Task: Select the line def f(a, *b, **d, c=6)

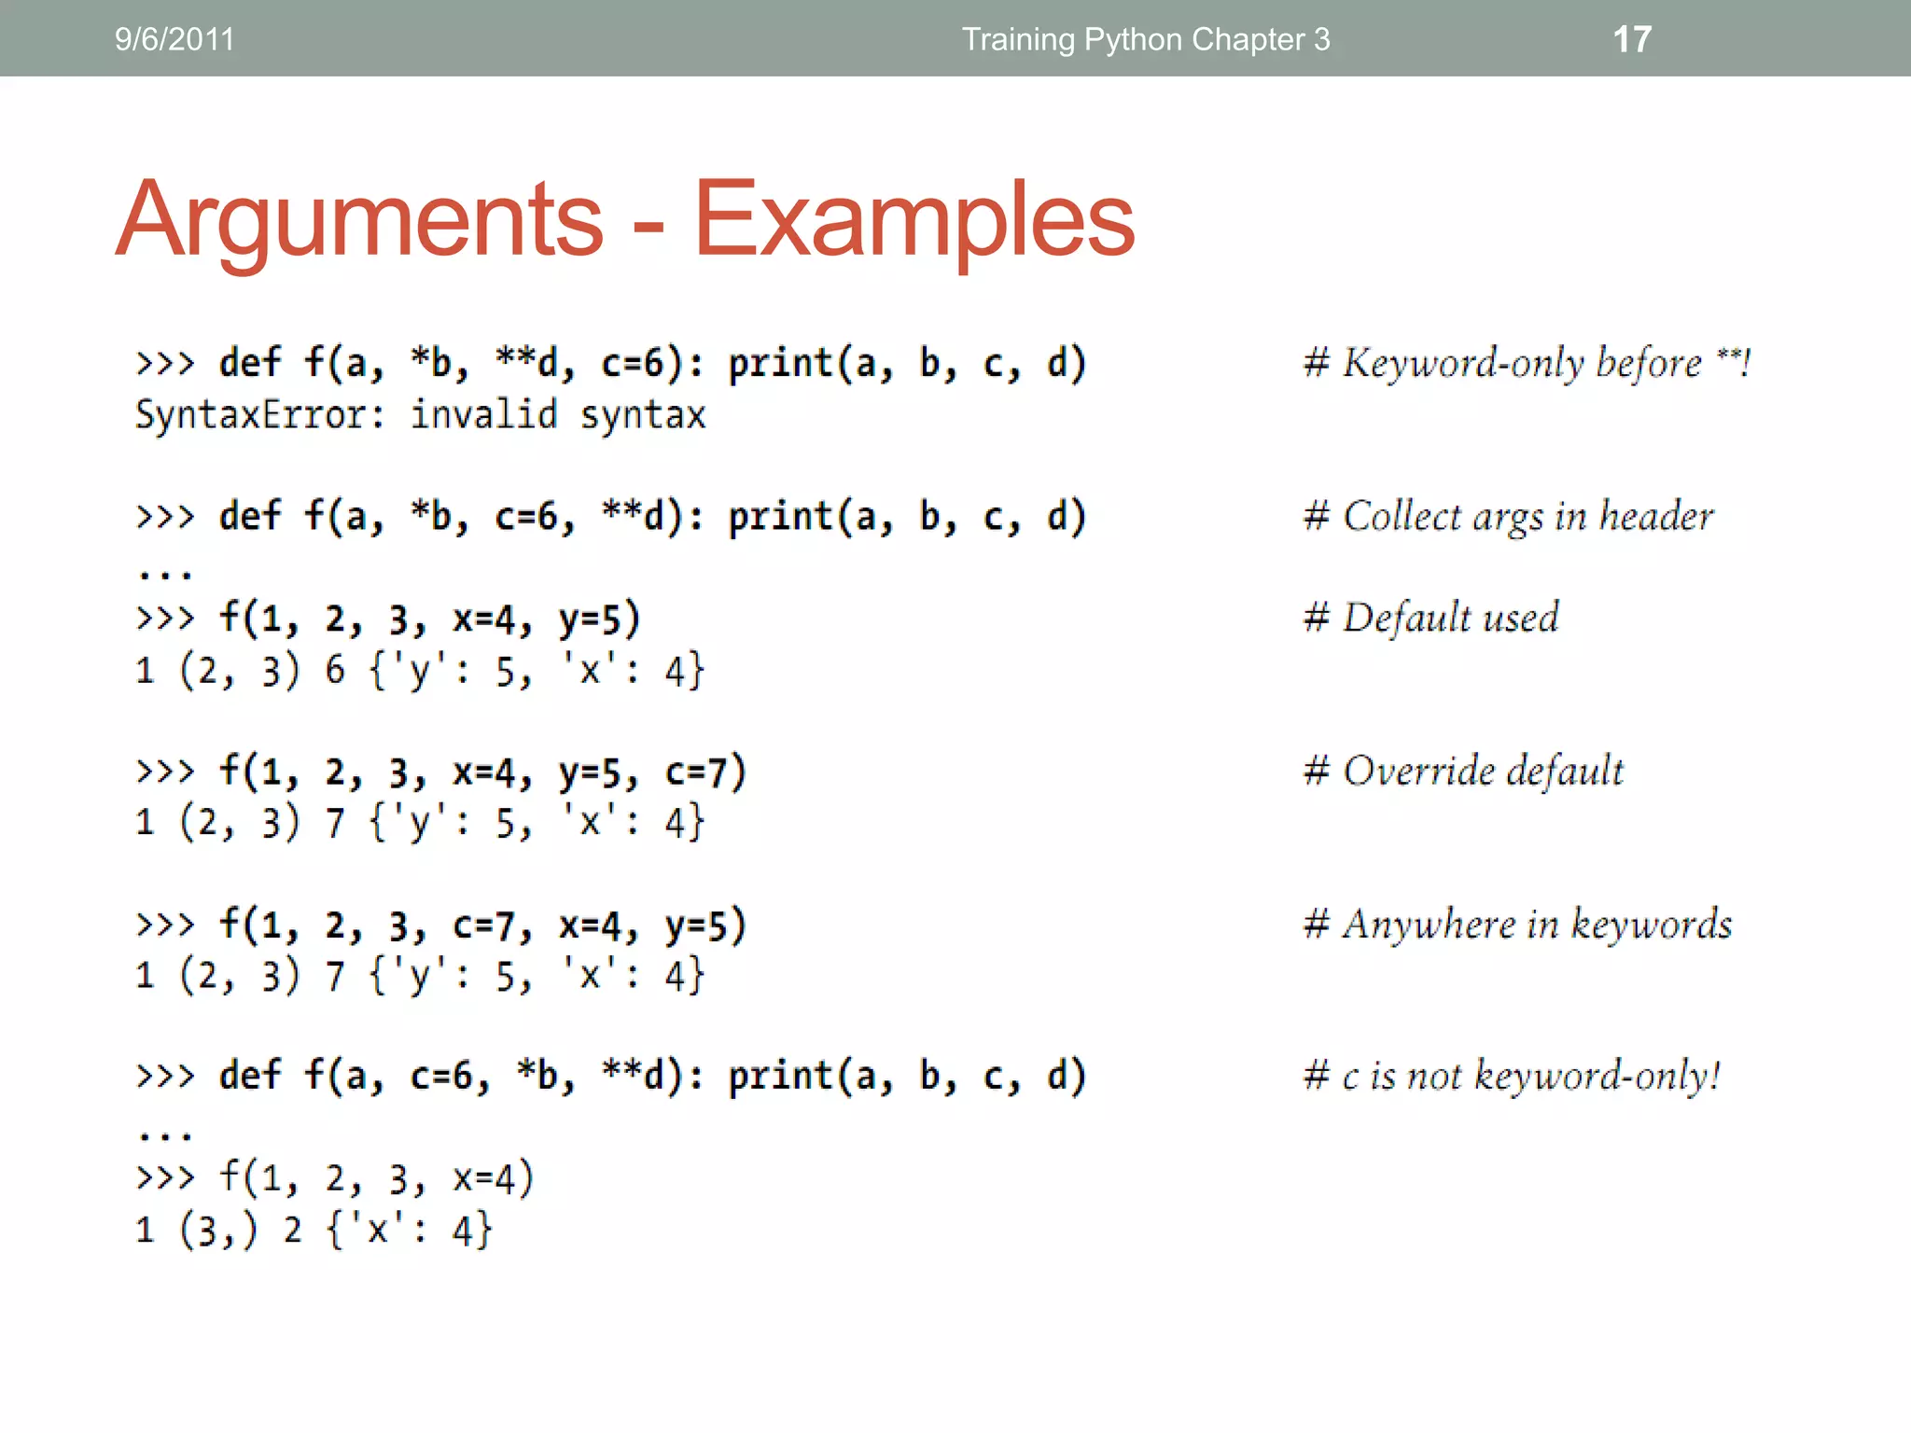Action: coord(611,363)
